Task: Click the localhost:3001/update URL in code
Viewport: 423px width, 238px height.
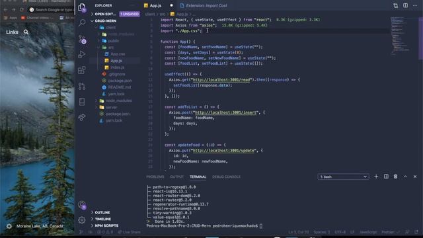Action: 224,150
